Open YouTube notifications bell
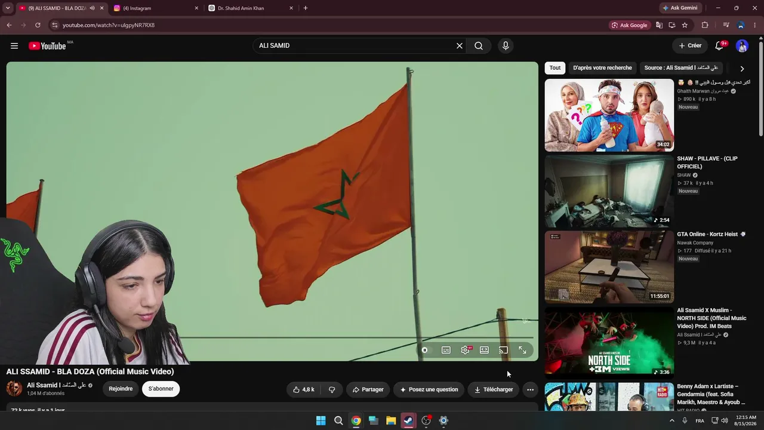The width and height of the screenshot is (764, 430). (x=720, y=46)
